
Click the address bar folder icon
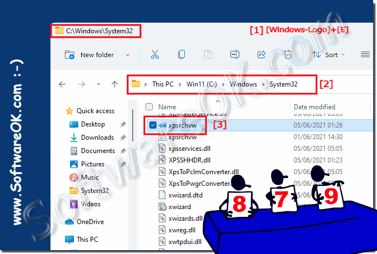[x=136, y=84]
